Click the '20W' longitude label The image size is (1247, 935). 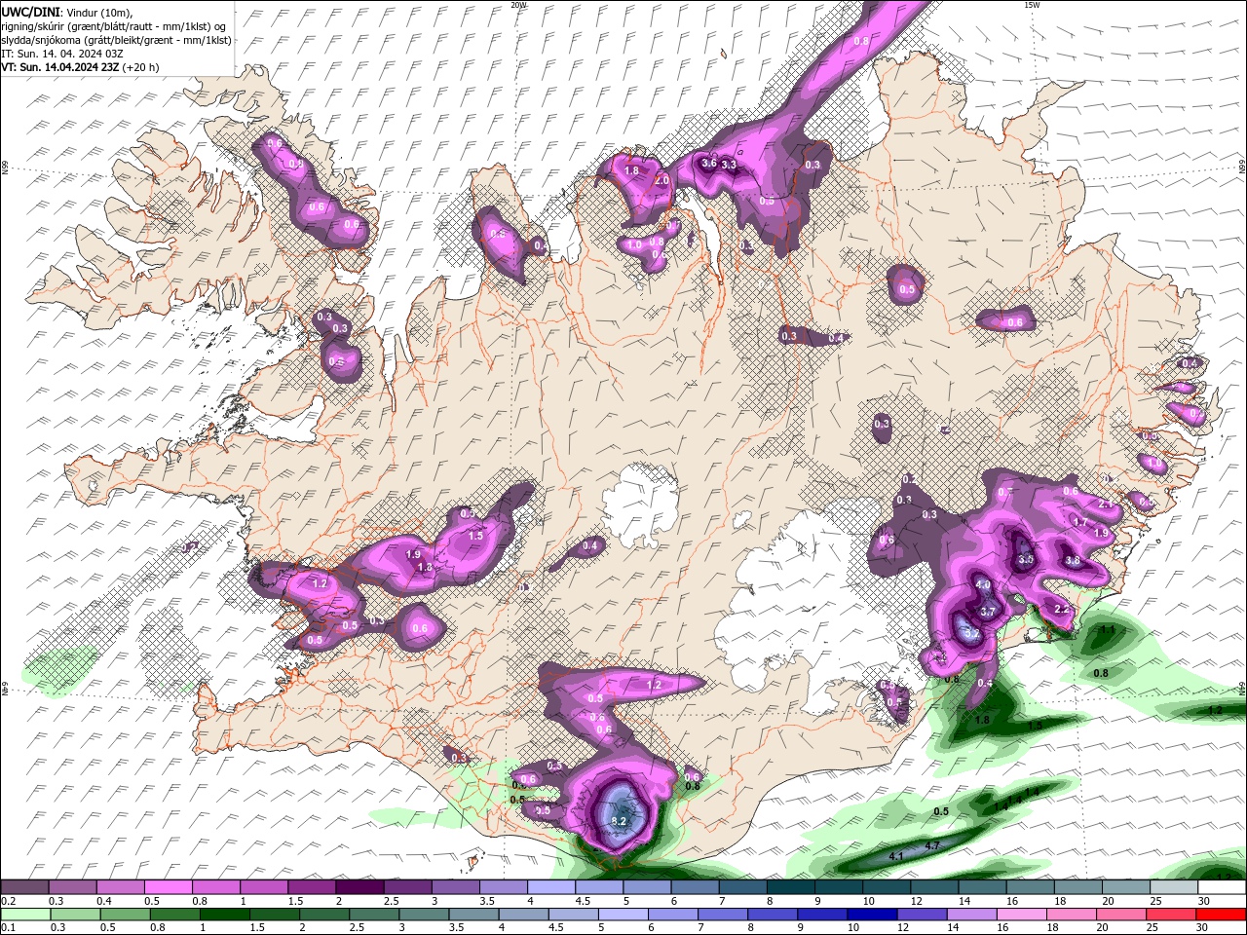pos(518,5)
